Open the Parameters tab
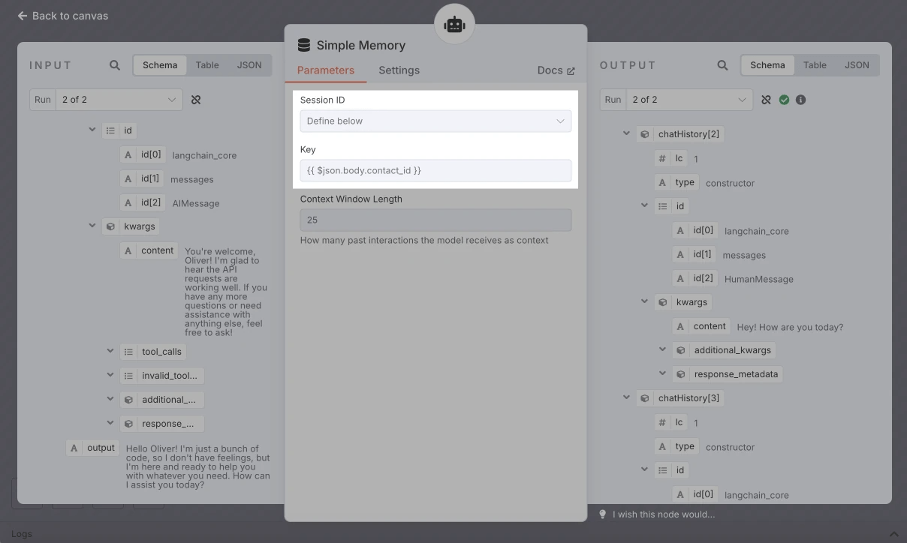 326,70
